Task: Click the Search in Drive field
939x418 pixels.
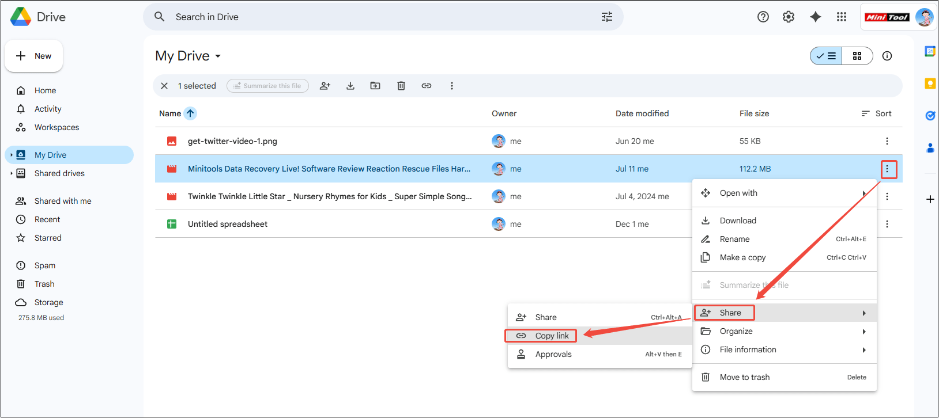Action: [x=383, y=17]
